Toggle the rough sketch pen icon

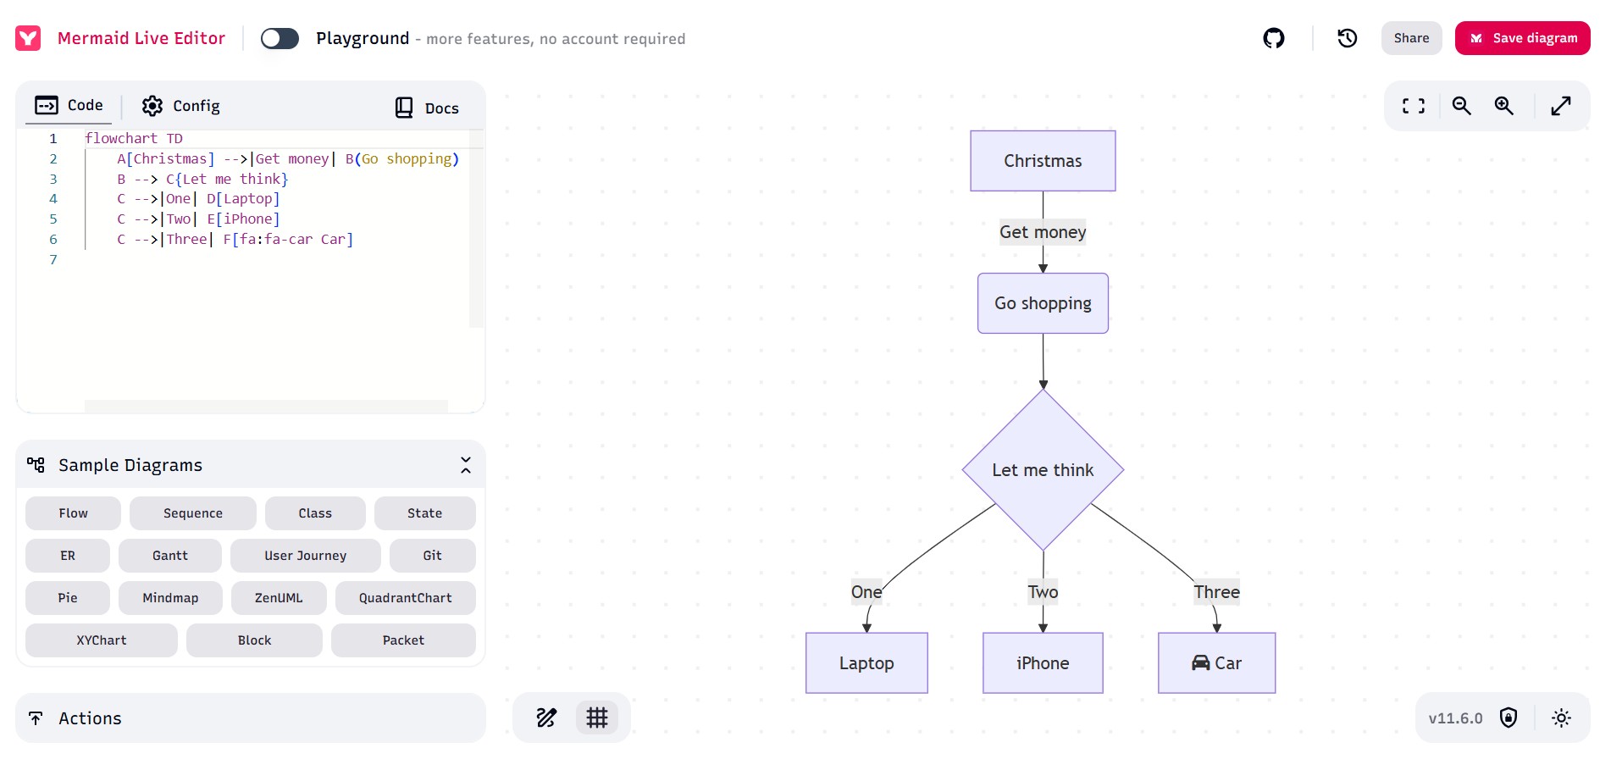547,718
